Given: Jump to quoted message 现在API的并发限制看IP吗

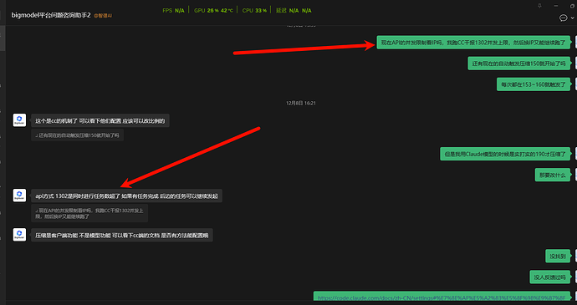Looking at the screenshot, I should [89, 213].
